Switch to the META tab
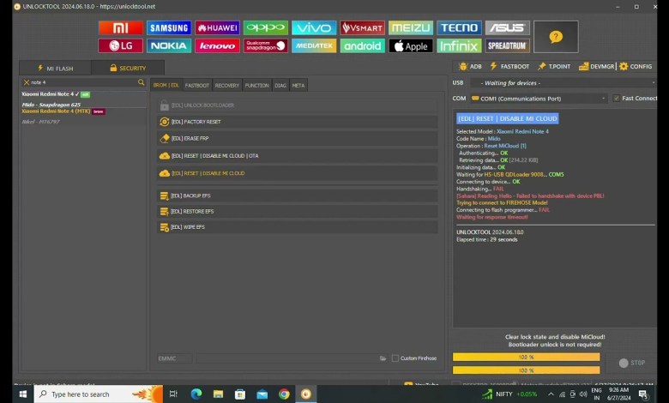The height and width of the screenshot is (403, 669). coord(298,85)
